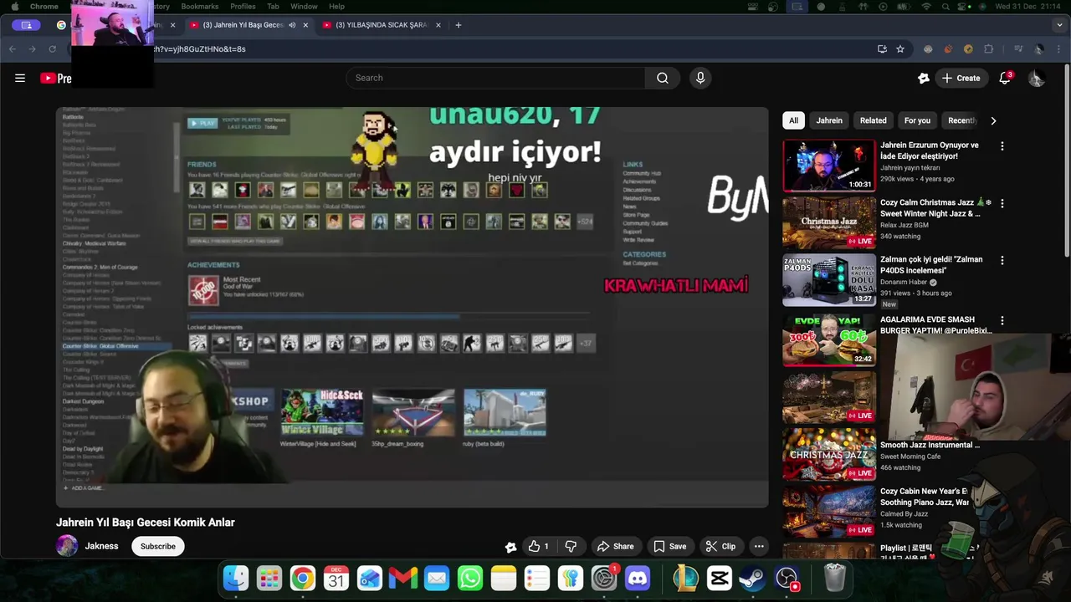Viewport: 1071px width, 602px height.
Task: Select the Related filter chip
Action: (873, 120)
